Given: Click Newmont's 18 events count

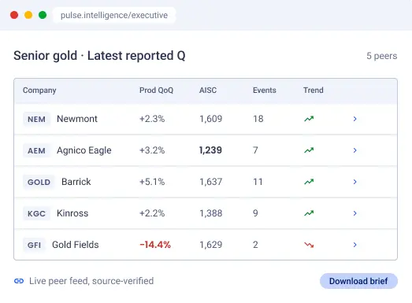Looking at the screenshot, I should click(258, 119).
